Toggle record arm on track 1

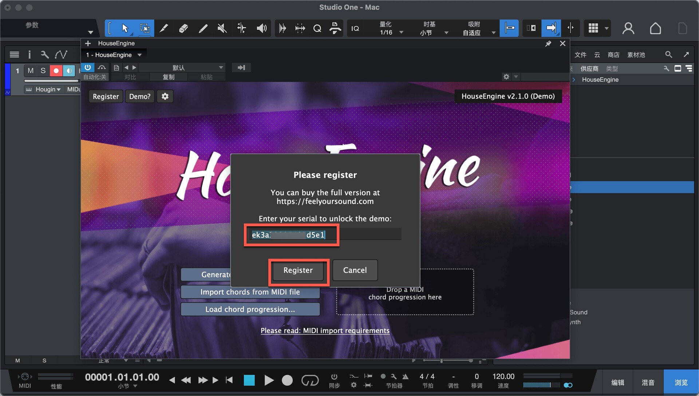click(x=56, y=71)
